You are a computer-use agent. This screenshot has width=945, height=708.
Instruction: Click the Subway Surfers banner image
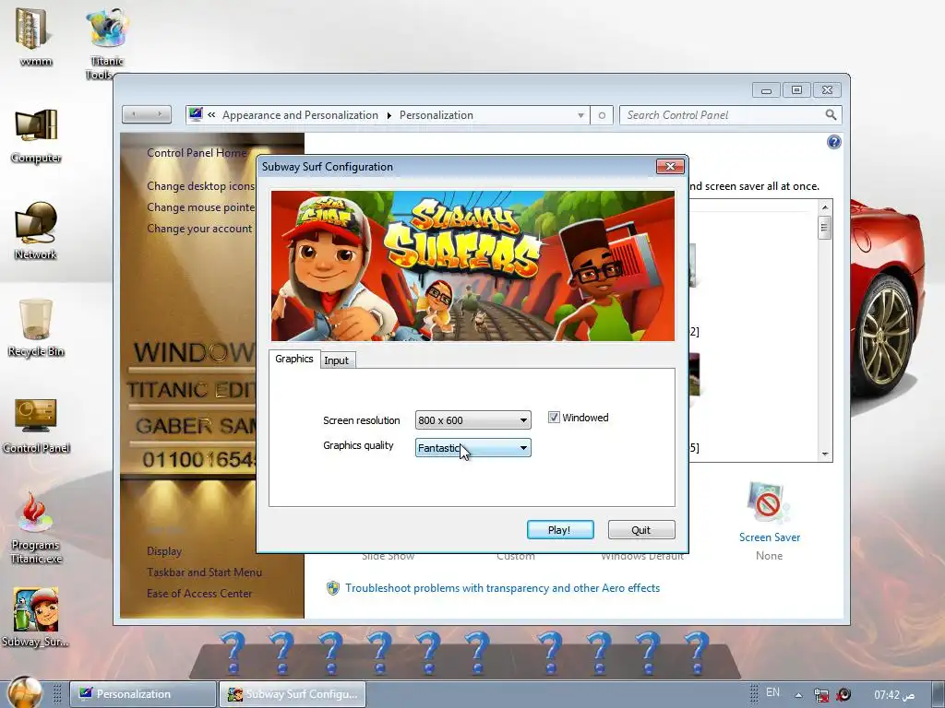point(472,265)
